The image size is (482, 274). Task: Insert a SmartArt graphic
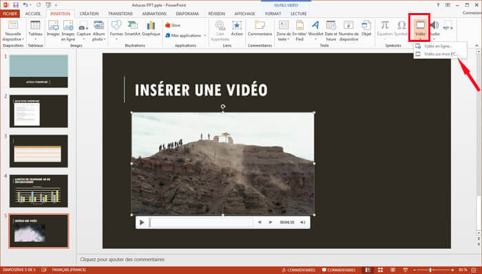point(132,29)
